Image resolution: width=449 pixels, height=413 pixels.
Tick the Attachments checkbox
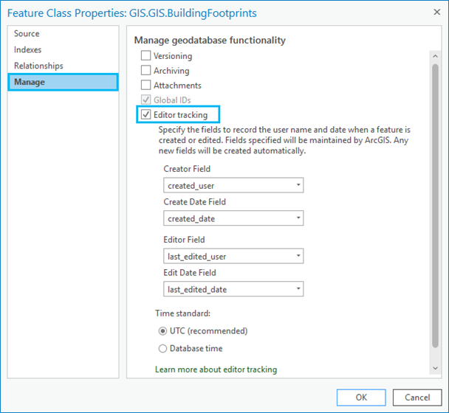[146, 86]
